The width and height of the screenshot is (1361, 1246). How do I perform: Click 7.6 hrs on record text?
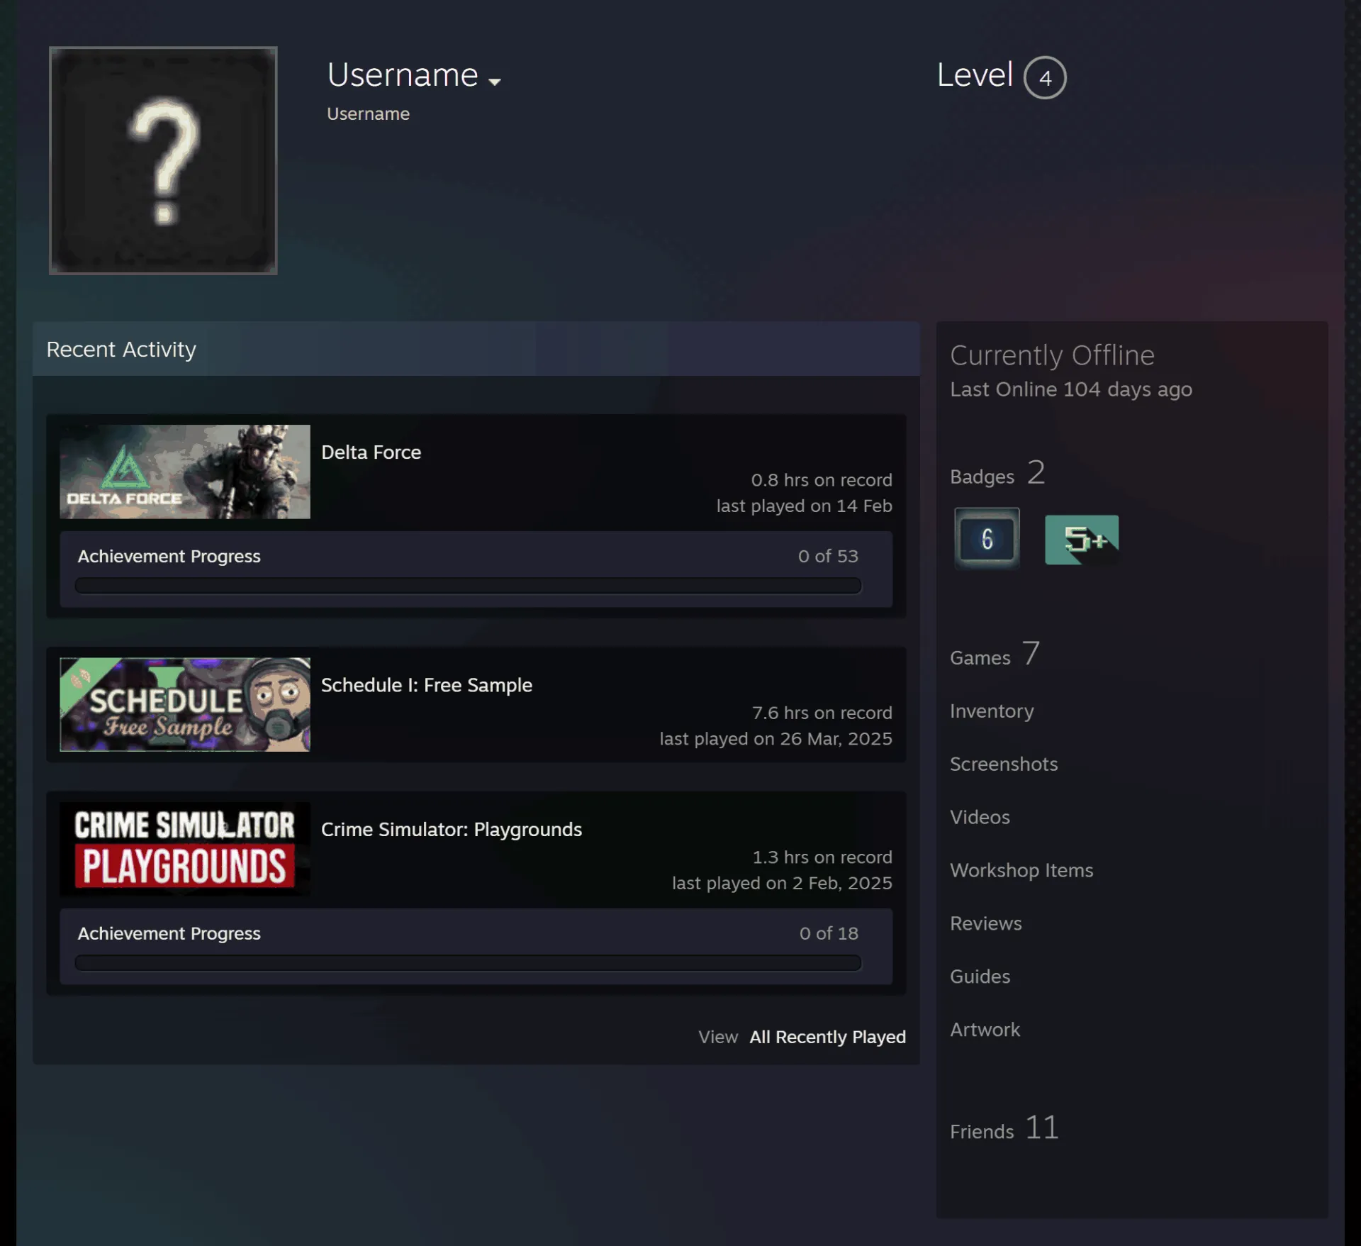[x=822, y=713]
